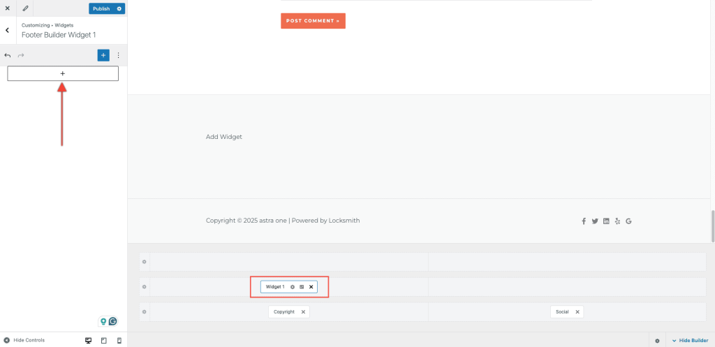Open the Google social icon
This screenshot has height=347, width=715.
[628, 221]
